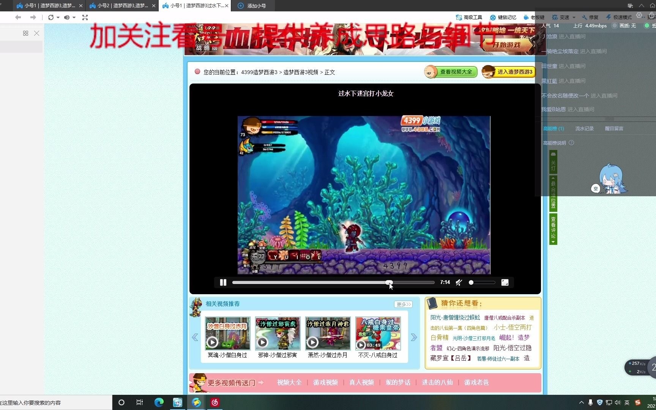
Task: Switch to 流水记录 tab
Action: (x=584, y=129)
